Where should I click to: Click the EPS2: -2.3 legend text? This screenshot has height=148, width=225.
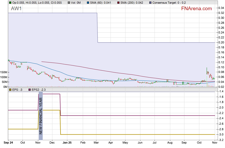point(39,90)
